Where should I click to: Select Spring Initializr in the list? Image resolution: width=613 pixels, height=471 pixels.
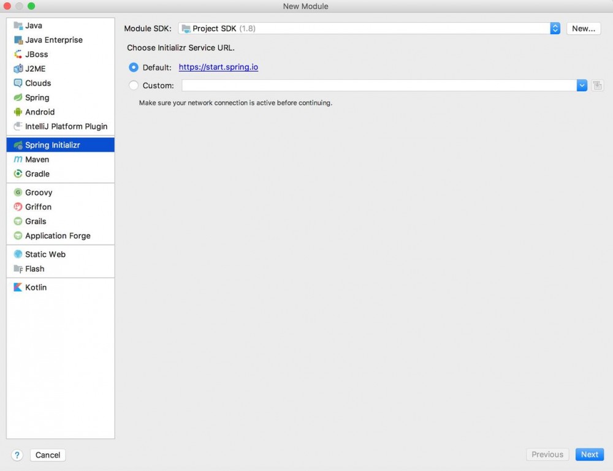coord(61,145)
